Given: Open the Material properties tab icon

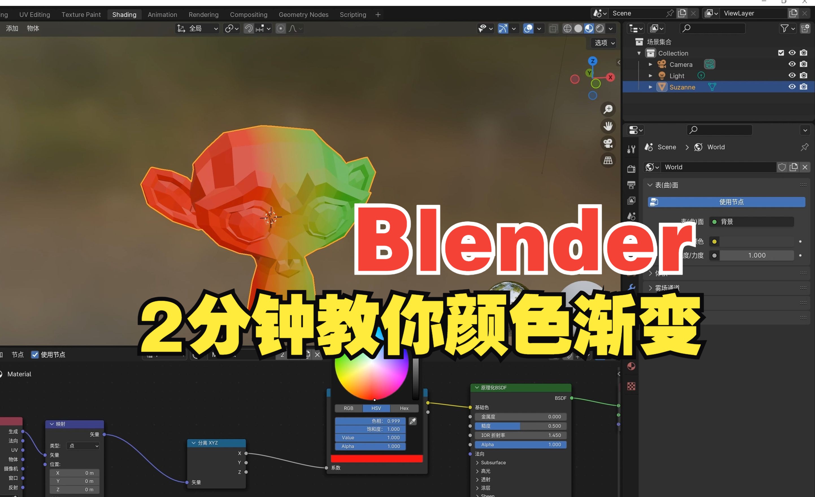Looking at the screenshot, I should pos(631,367).
